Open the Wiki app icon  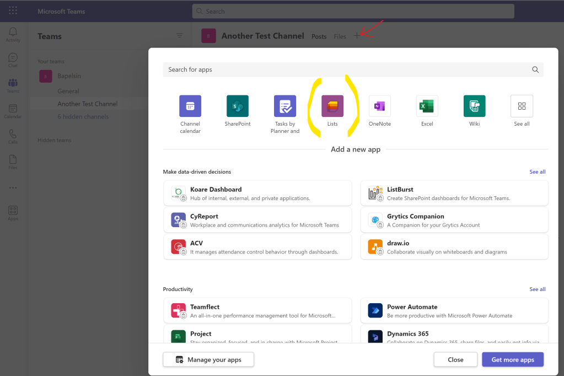(x=474, y=106)
